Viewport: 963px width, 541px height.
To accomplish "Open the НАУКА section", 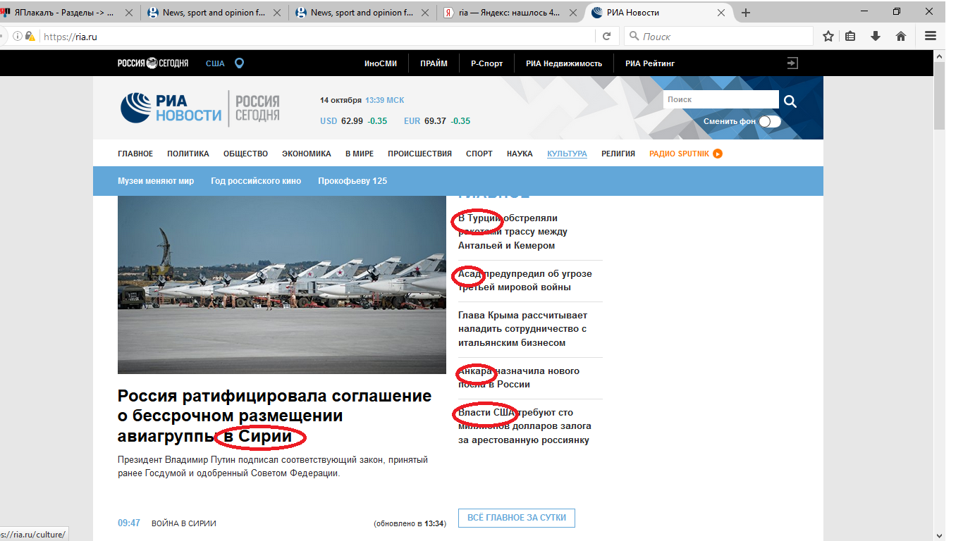I will [x=520, y=154].
